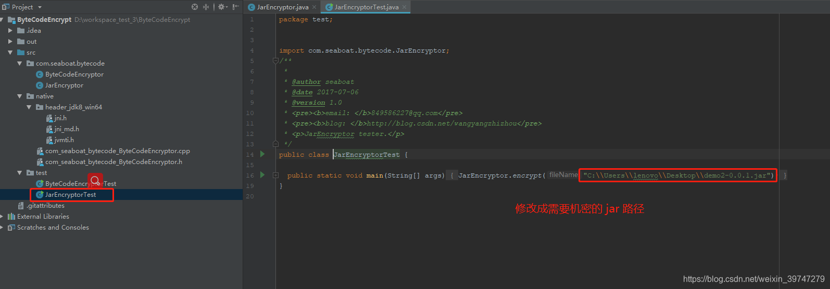
Task: Close the JarEncryptorTest.java tab
Action: click(x=404, y=7)
